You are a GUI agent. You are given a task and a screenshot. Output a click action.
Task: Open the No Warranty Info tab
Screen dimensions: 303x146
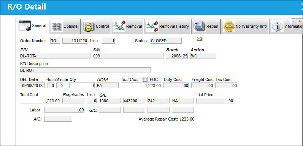click(245, 26)
